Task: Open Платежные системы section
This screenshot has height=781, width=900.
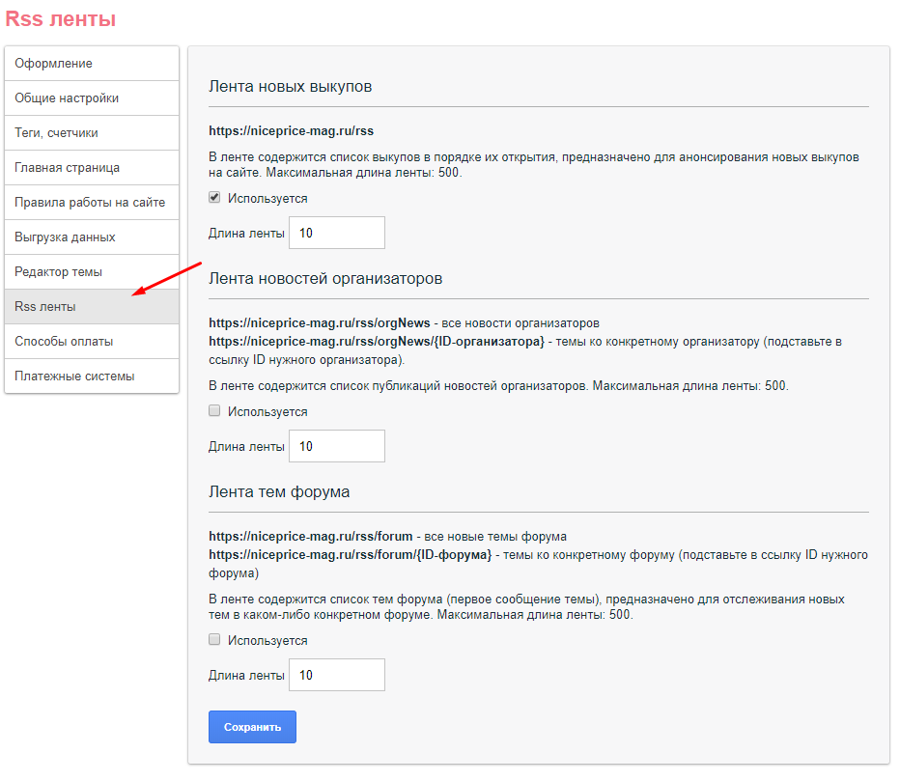Action: pos(92,376)
